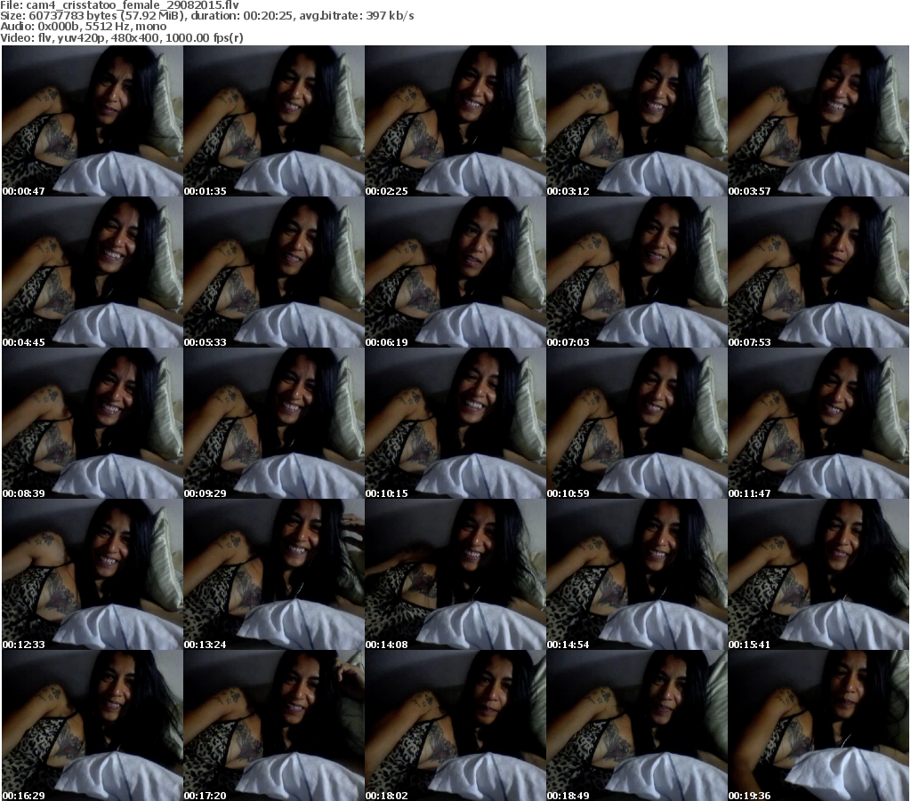Image resolution: width=911 pixels, height=801 pixels.
Task: Click the file name line starting "File: cam4"
Action: [120, 5]
